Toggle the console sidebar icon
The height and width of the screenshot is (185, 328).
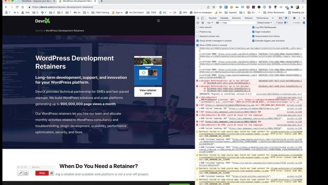click(x=198, y=23)
